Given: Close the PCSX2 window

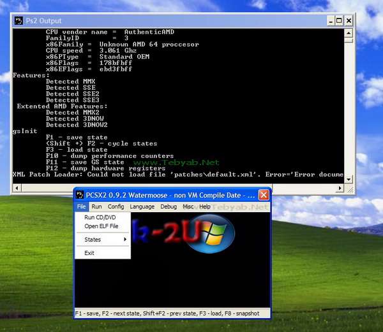Looking at the screenshot, I should (264, 195).
